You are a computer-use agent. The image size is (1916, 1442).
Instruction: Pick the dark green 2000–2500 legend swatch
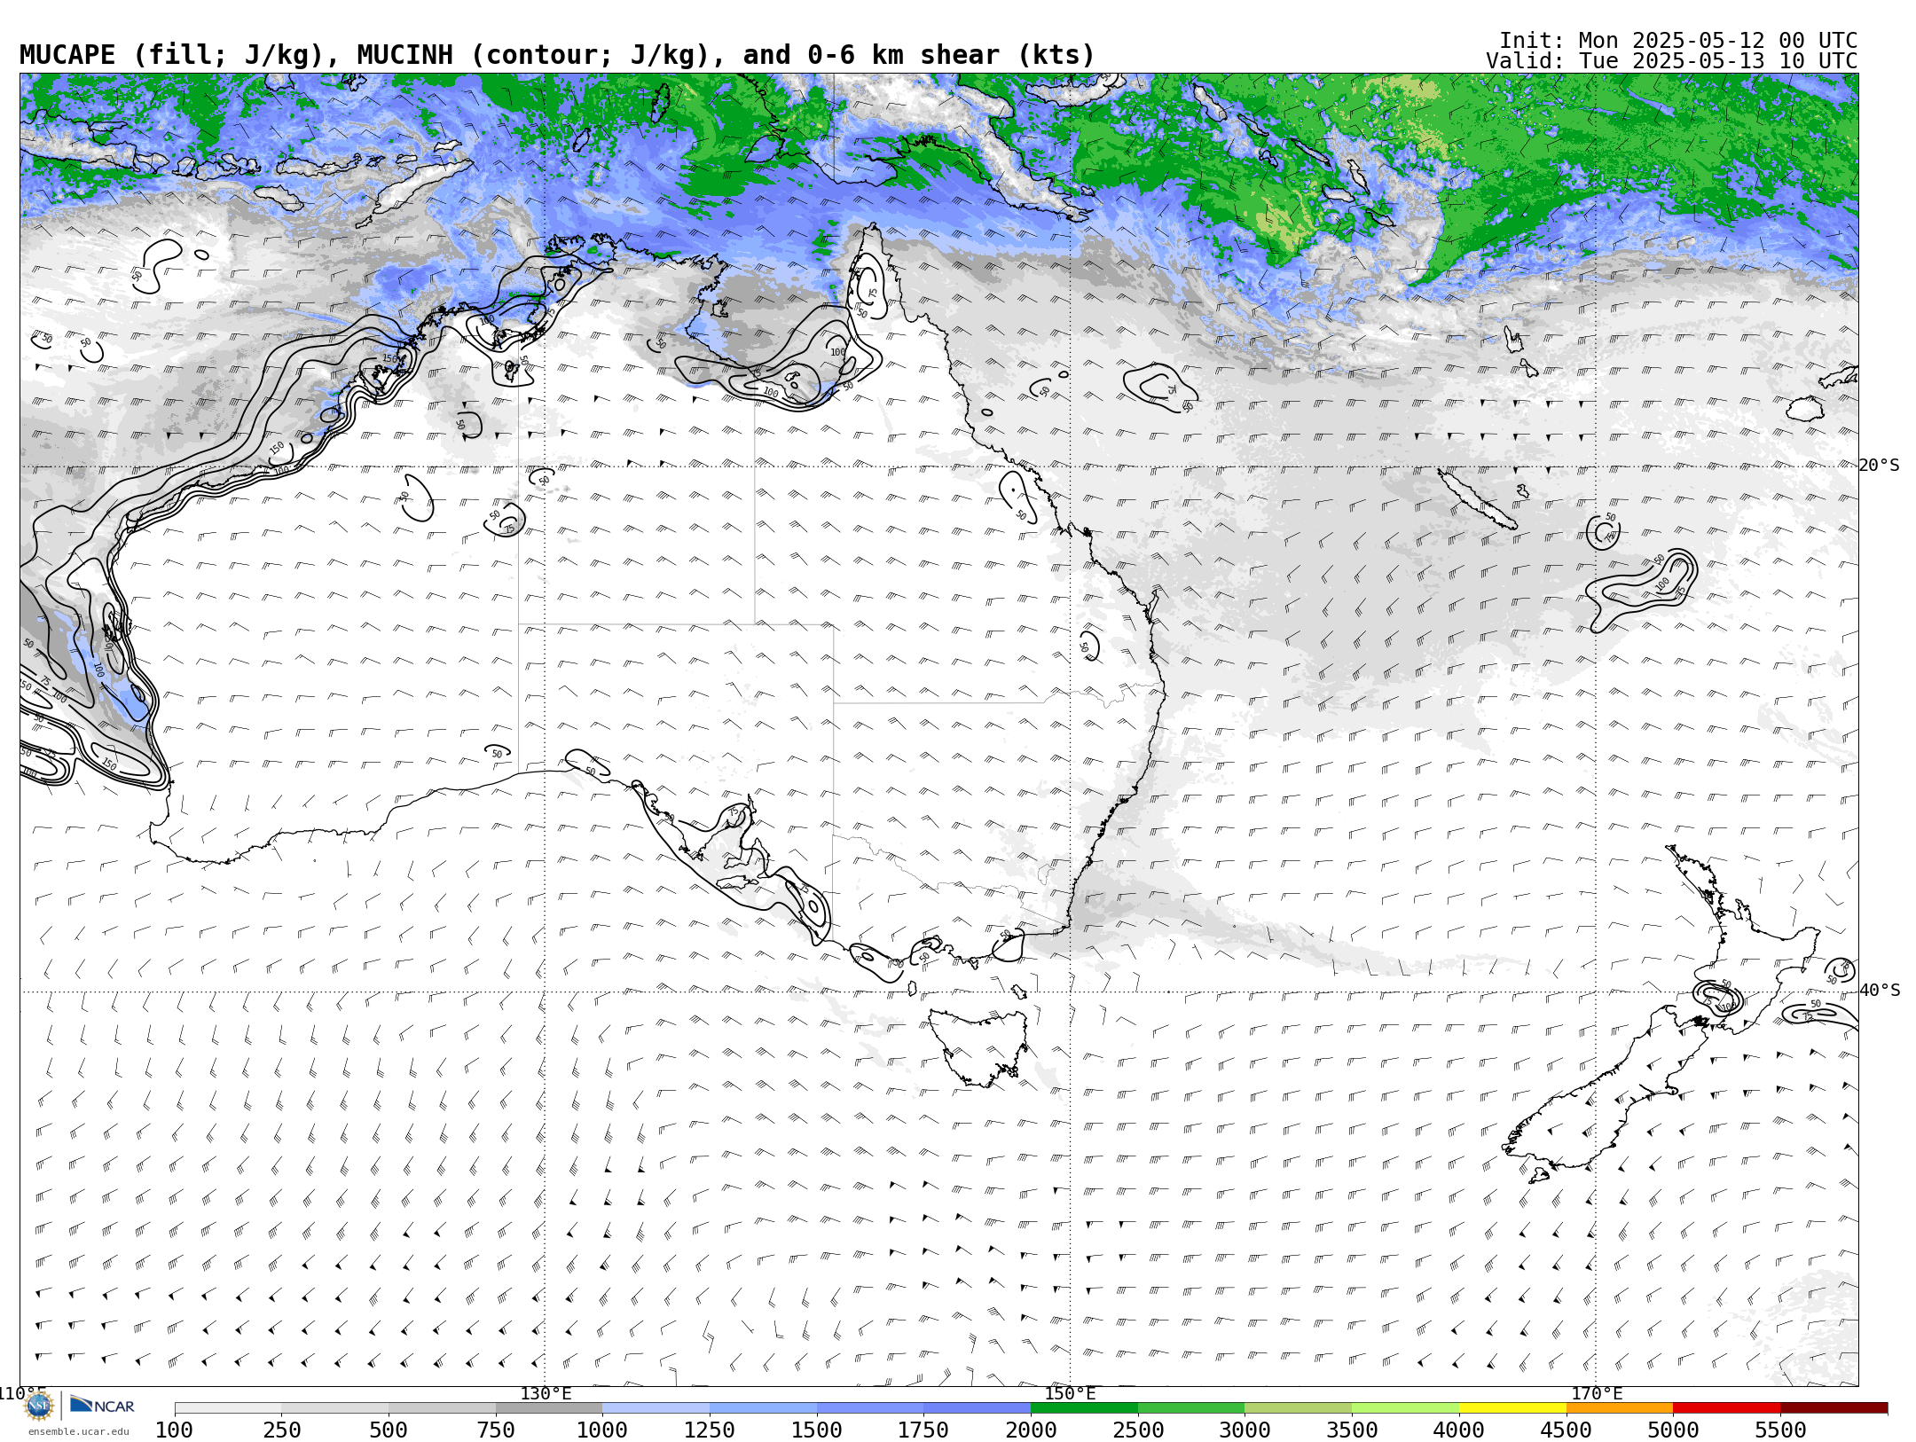[1084, 1408]
